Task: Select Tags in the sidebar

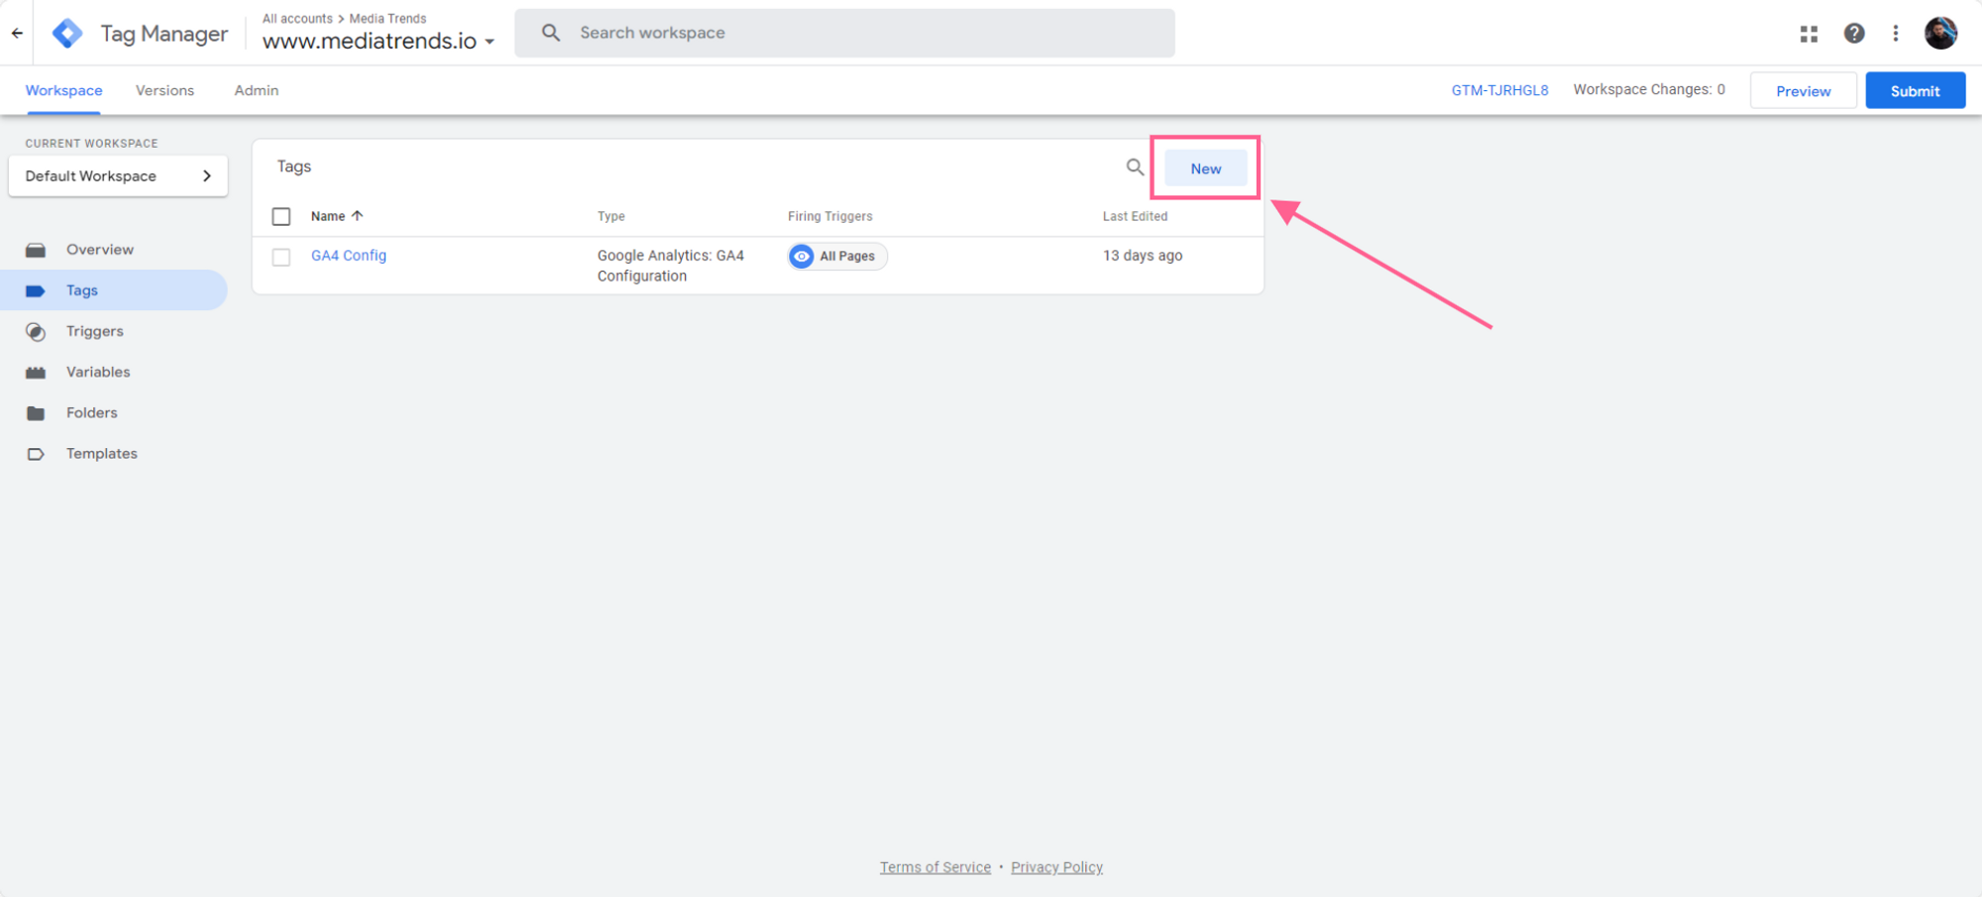Action: pos(114,290)
